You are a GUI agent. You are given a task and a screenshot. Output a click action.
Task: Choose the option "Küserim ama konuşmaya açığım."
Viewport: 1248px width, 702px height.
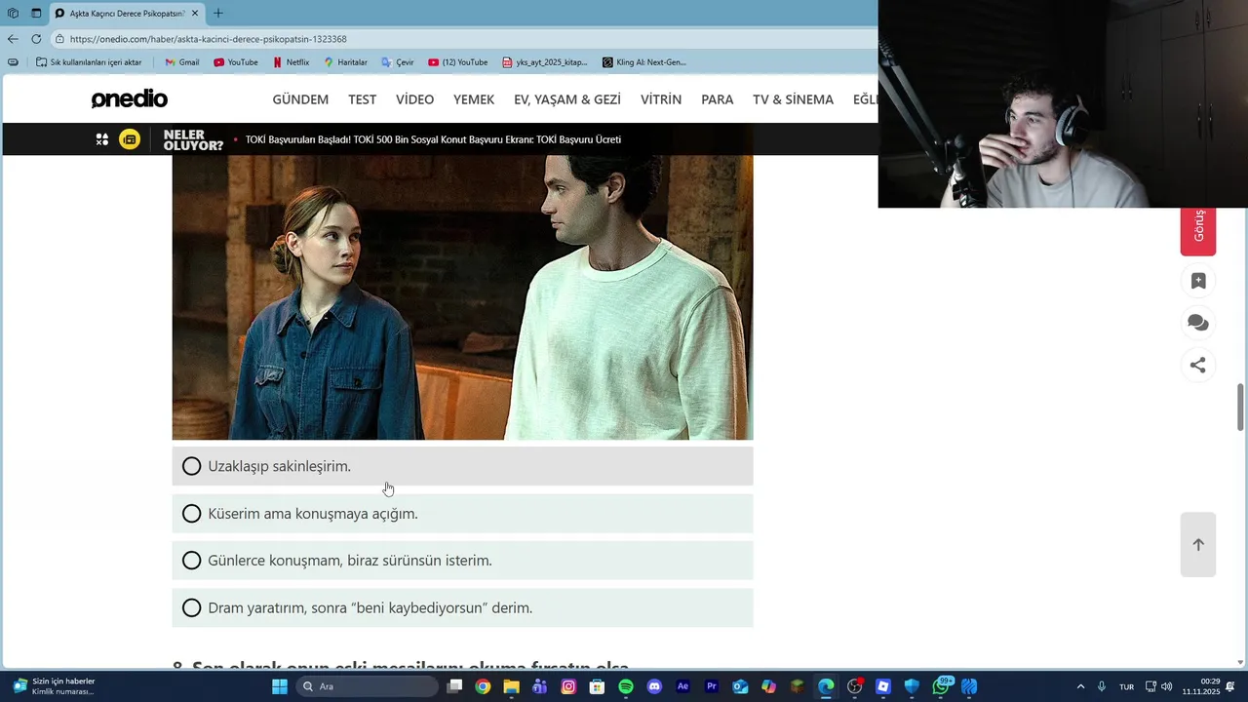pos(462,514)
